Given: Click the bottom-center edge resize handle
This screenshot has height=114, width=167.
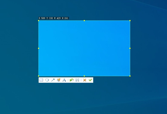Looking at the screenshot, I should 84,76.
